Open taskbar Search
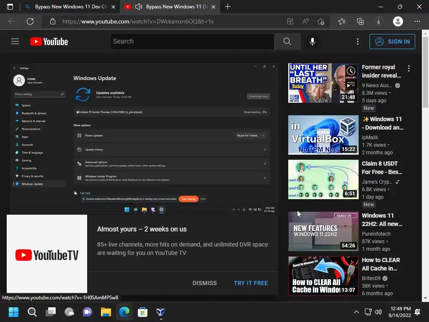This screenshot has height=322, width=429. pos(32,312)
